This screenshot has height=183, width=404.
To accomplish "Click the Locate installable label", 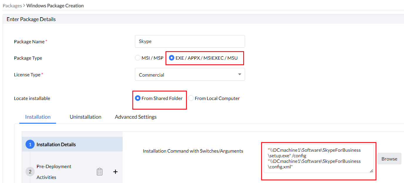I will (32, 98).
